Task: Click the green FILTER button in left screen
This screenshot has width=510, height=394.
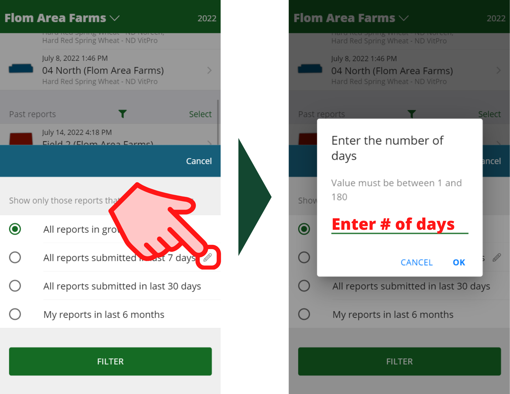Action: click(110, 361)
